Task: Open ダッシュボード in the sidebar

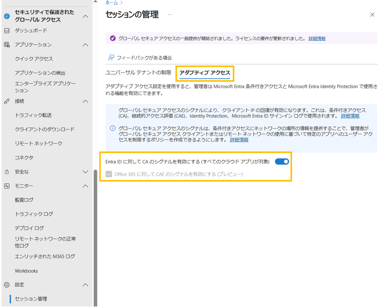Action: point(31,30)
